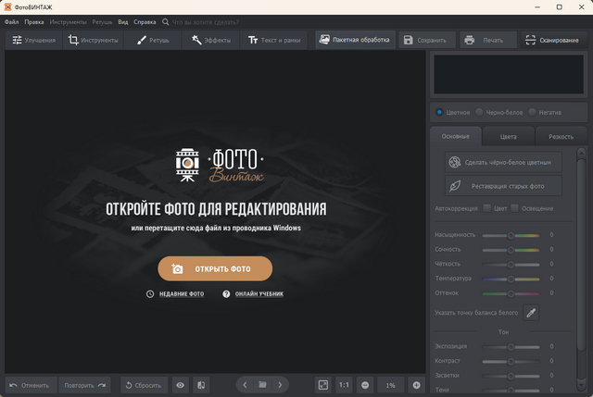The height and width of the screenshot is (397, 593).
Task: Switch to the Цвета tab
Action: pos(508,137)
